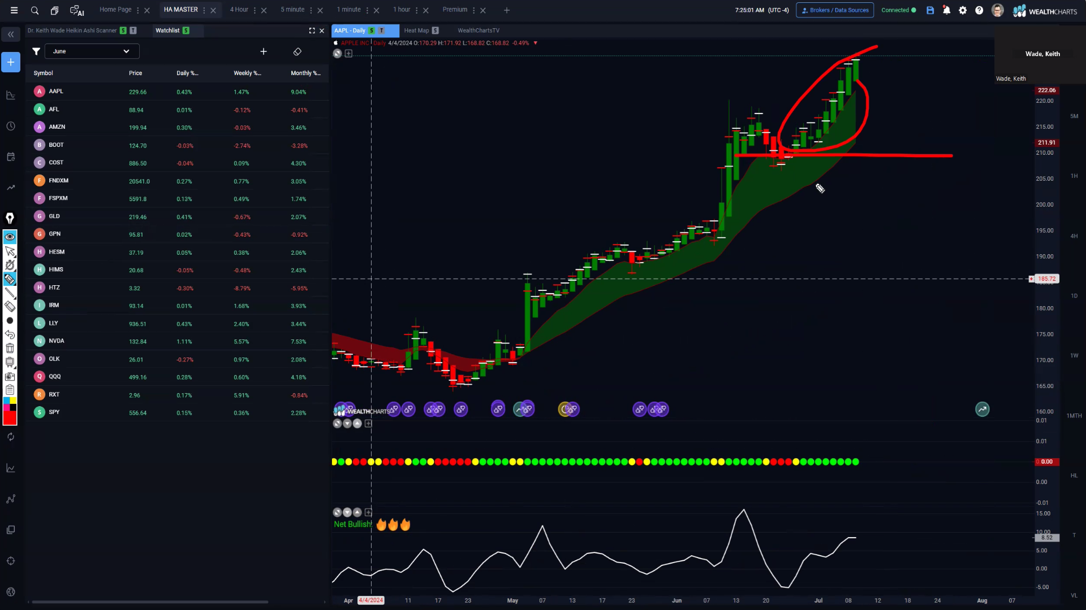The height and width of the screenshot is (610, 1086).
Task: Select the NVDA watchlist row
Action: (177, 341)
